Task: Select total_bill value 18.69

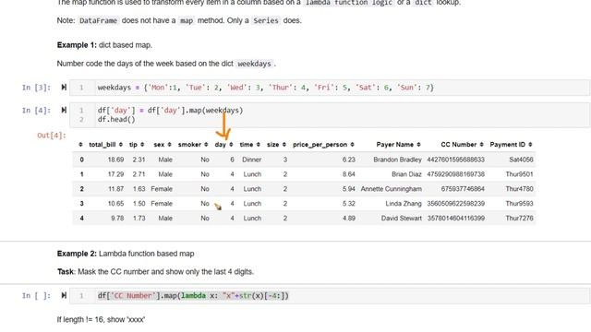Action: pos(115,160)
